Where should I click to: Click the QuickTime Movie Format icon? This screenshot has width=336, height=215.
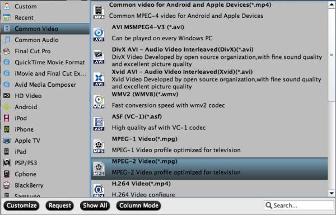[7, 62]
